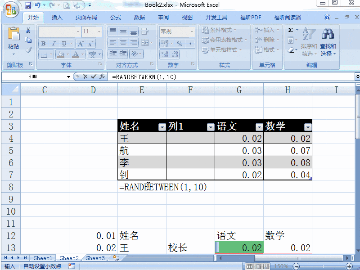Open the 姓名 column filter dropdown

point(162,127)
